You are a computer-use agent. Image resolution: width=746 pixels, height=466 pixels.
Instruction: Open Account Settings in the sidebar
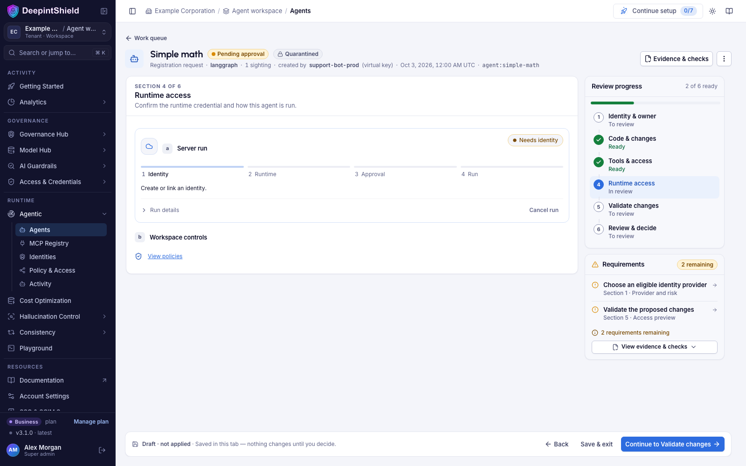(x=57, y=396)
